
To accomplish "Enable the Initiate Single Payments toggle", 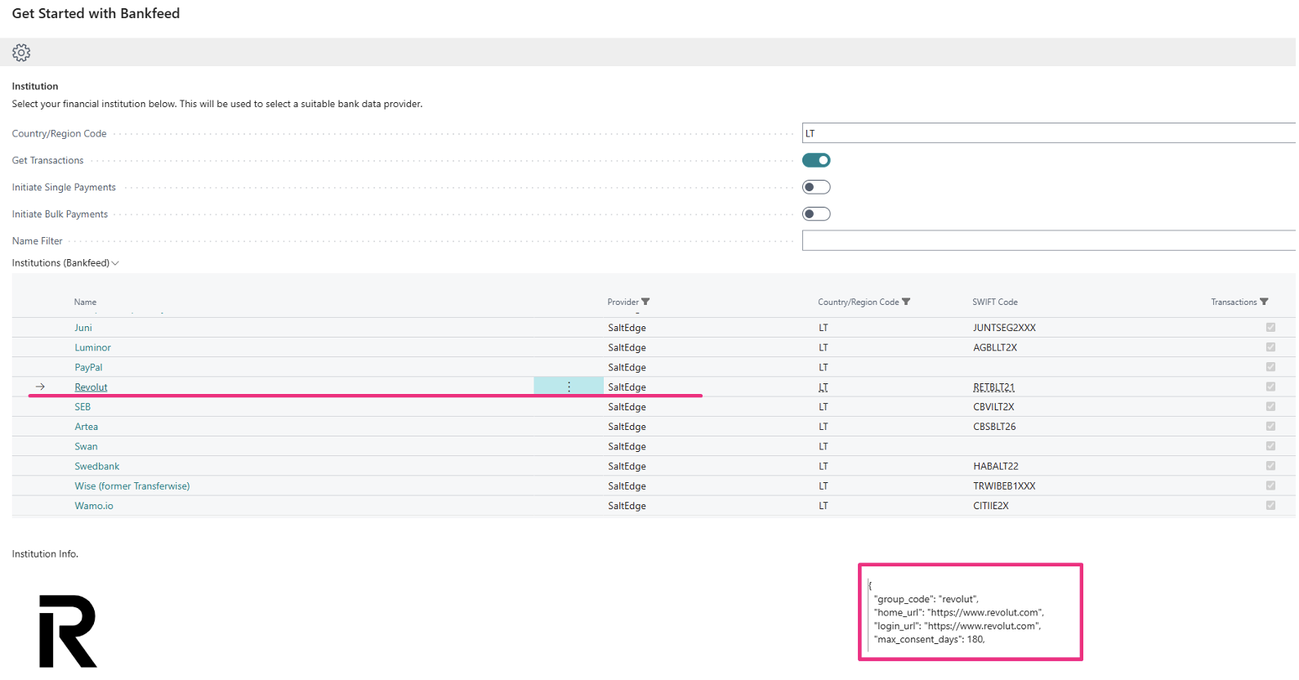I will pos(816,187).
